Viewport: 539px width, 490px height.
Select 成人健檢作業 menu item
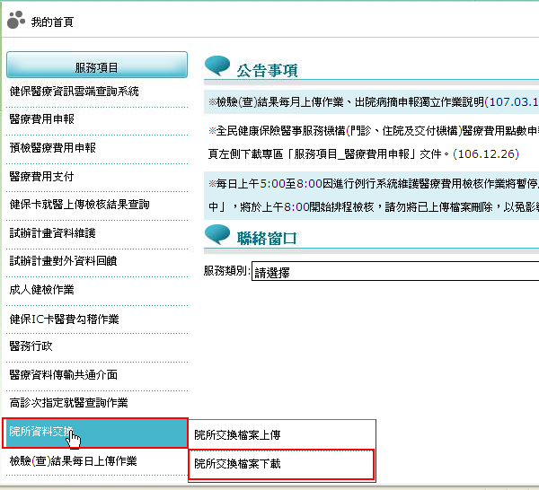click(42, 290)
